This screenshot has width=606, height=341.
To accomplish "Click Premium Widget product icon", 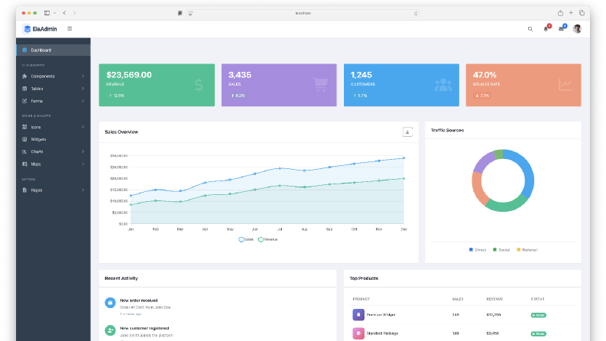I will click(x=358, y=315).
